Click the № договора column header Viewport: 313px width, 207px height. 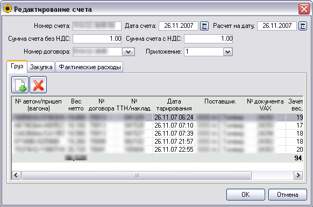pos(102,105)
